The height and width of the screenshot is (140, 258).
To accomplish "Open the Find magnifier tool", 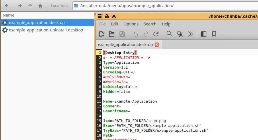I will [169, 34].
